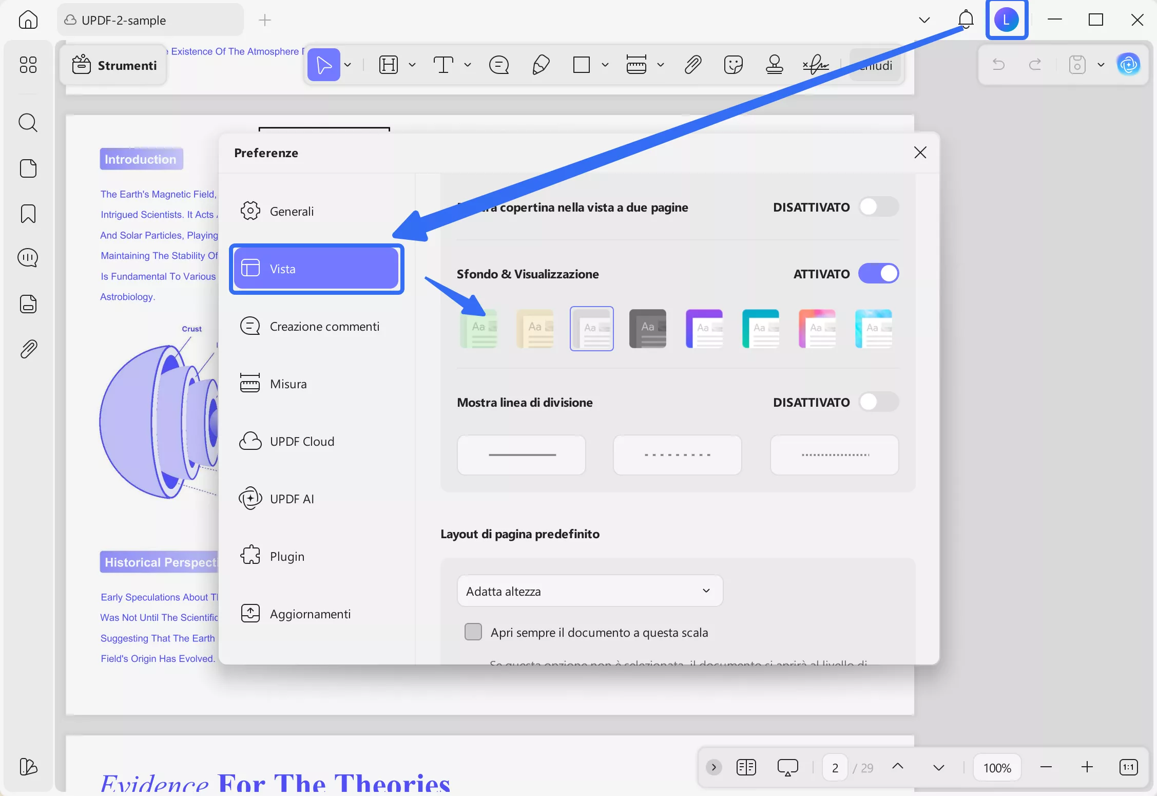Check 'Apri sempre il documento a questa scala'
Viewport: 1157px width, 796px height.
(x=473, y=632)
